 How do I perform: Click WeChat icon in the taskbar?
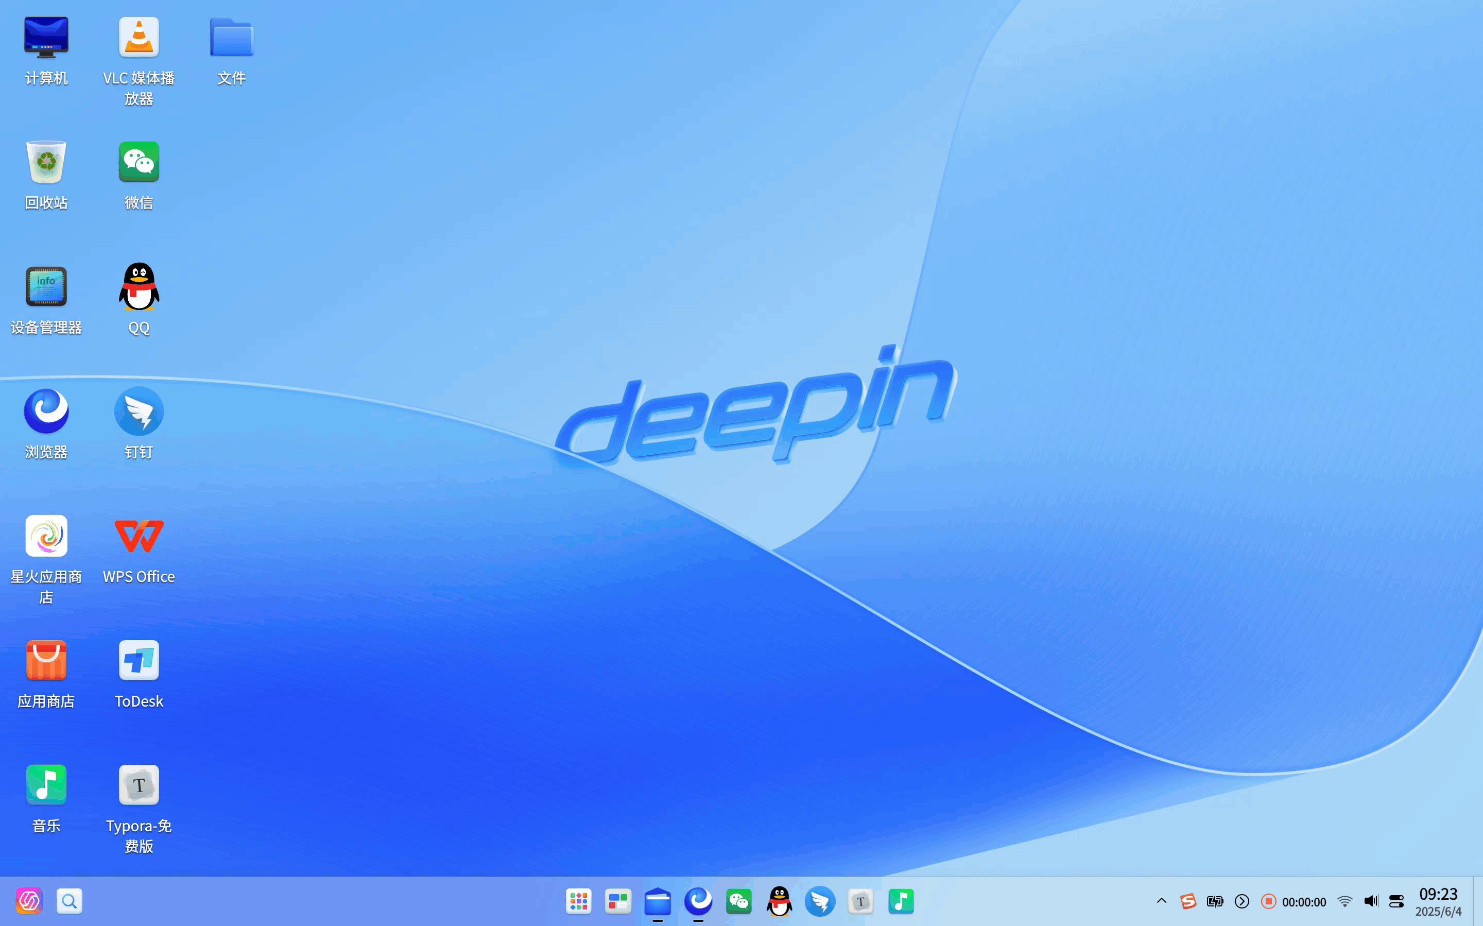tap(738, 901)
